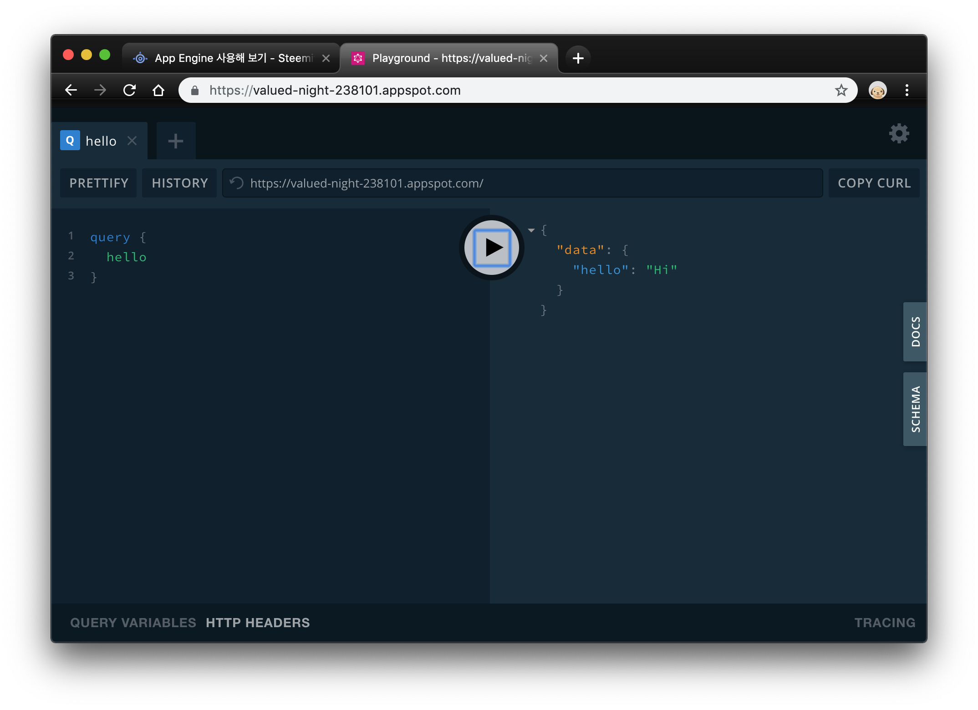Open the query HISTORY
978x710 pixels.
point(180,183)
